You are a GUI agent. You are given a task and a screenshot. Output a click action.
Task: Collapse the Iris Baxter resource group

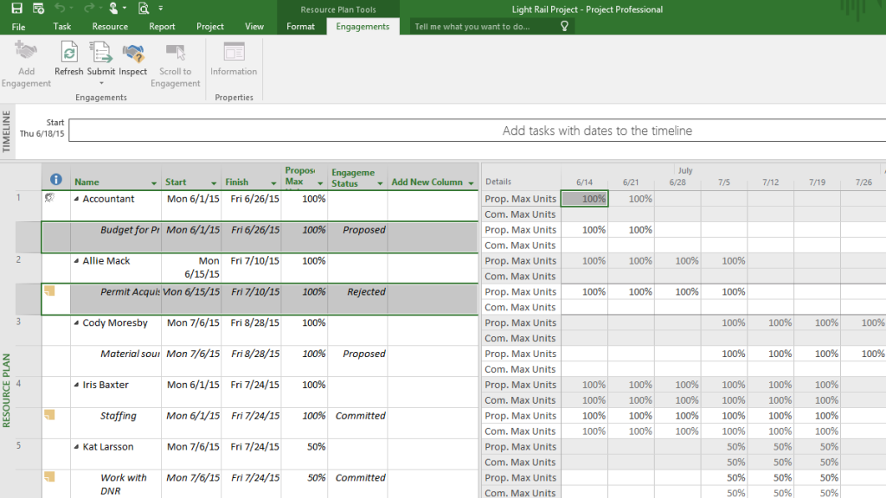pos(76,386)
